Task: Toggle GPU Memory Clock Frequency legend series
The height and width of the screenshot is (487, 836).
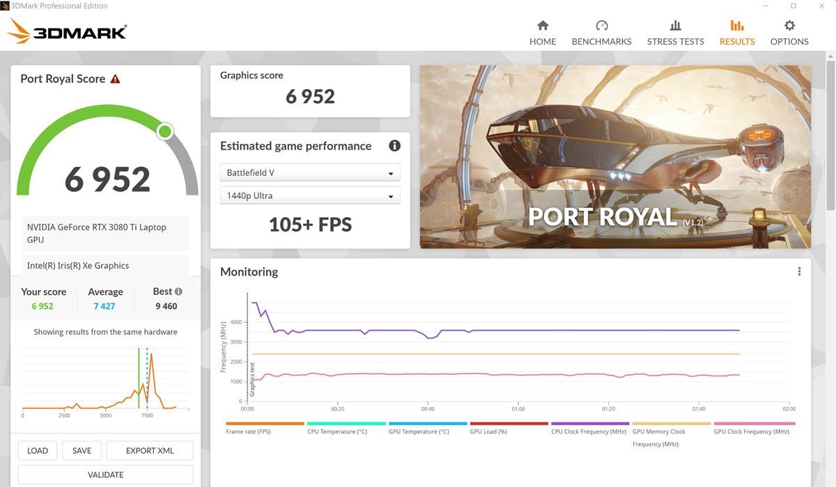Action: tap(672, 434)
